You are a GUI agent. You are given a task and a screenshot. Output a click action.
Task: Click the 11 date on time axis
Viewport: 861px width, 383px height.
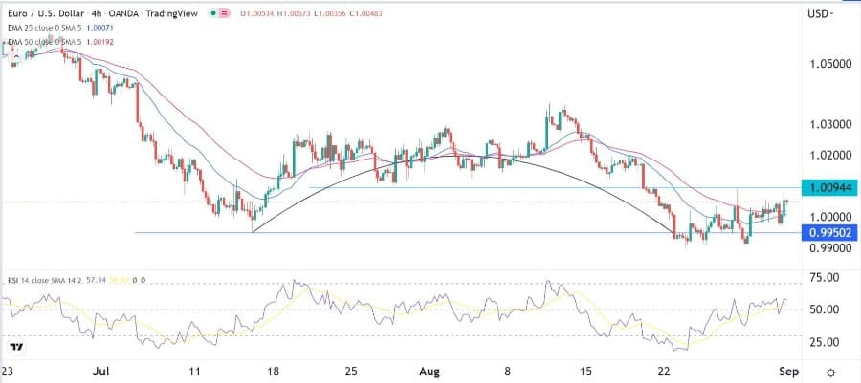(x=195, y=372)
